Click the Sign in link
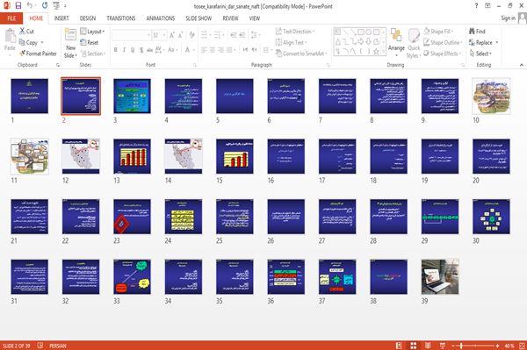Viewport: 527px width, 350px height. tap(508, 18)
